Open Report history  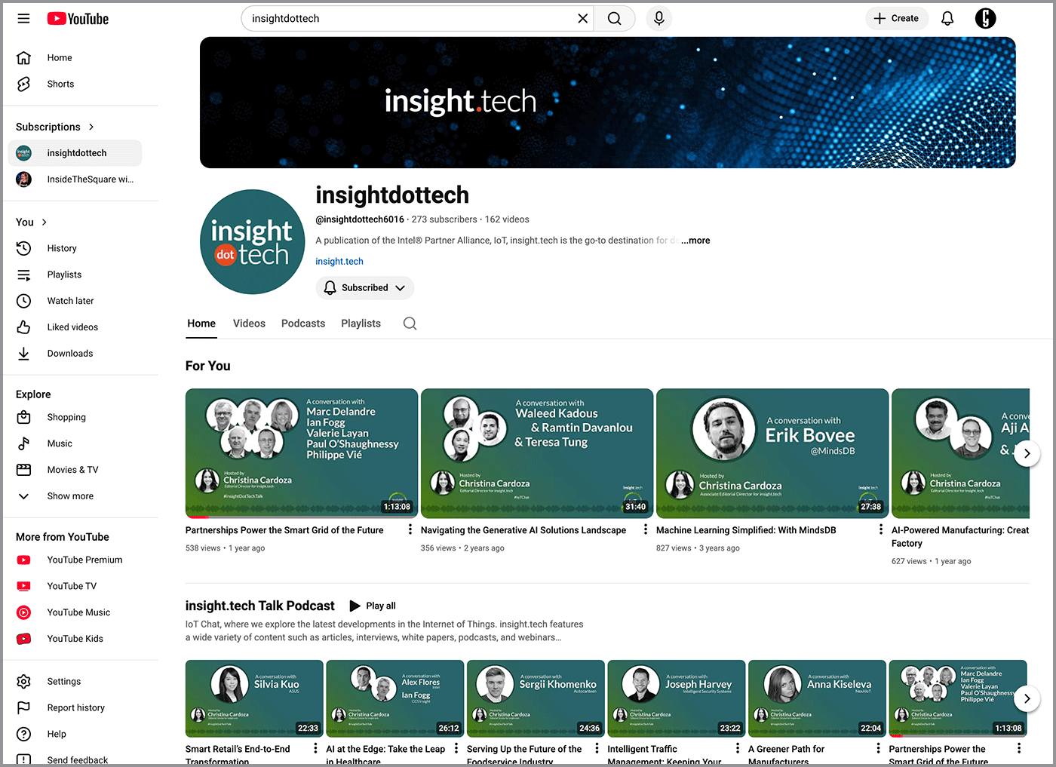(x=75, y=707)
